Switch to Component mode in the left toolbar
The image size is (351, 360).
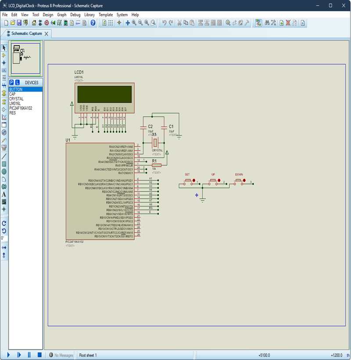(x=4, y=55)
